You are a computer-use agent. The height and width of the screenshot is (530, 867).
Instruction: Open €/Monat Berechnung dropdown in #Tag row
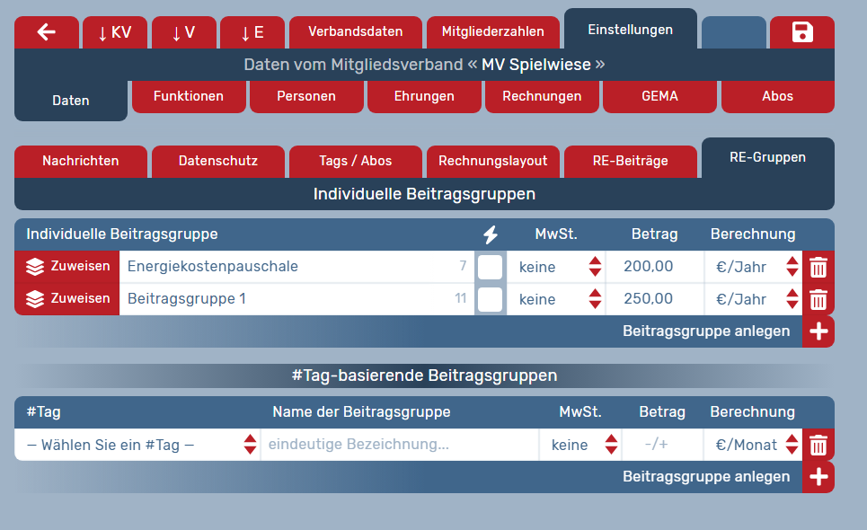click(x=753, y=445)
